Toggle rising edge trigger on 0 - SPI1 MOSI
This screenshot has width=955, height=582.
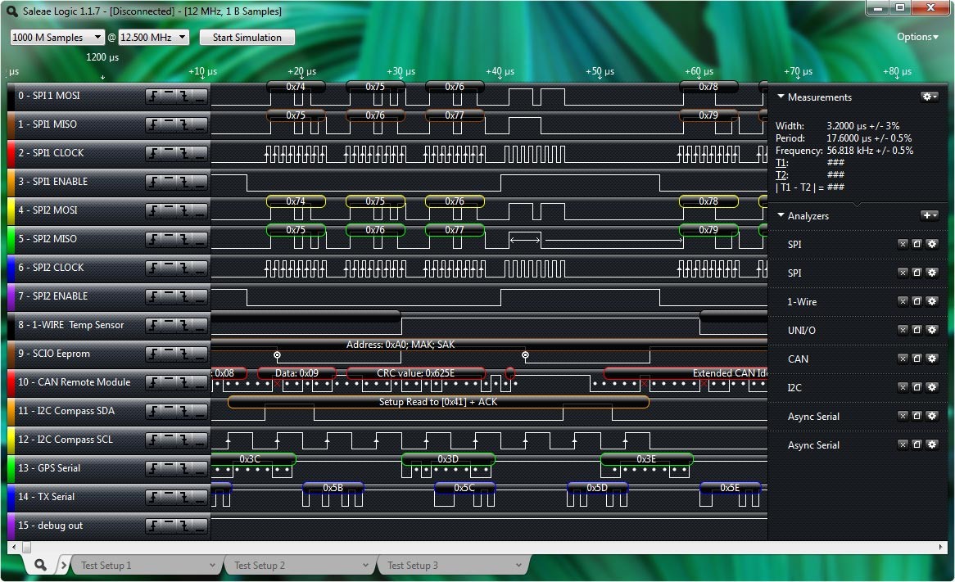click(153, 96)
